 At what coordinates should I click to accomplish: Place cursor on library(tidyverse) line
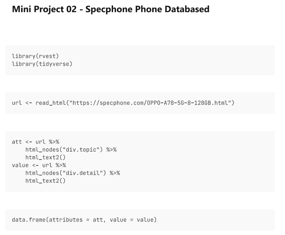click(x=42, y=64)
